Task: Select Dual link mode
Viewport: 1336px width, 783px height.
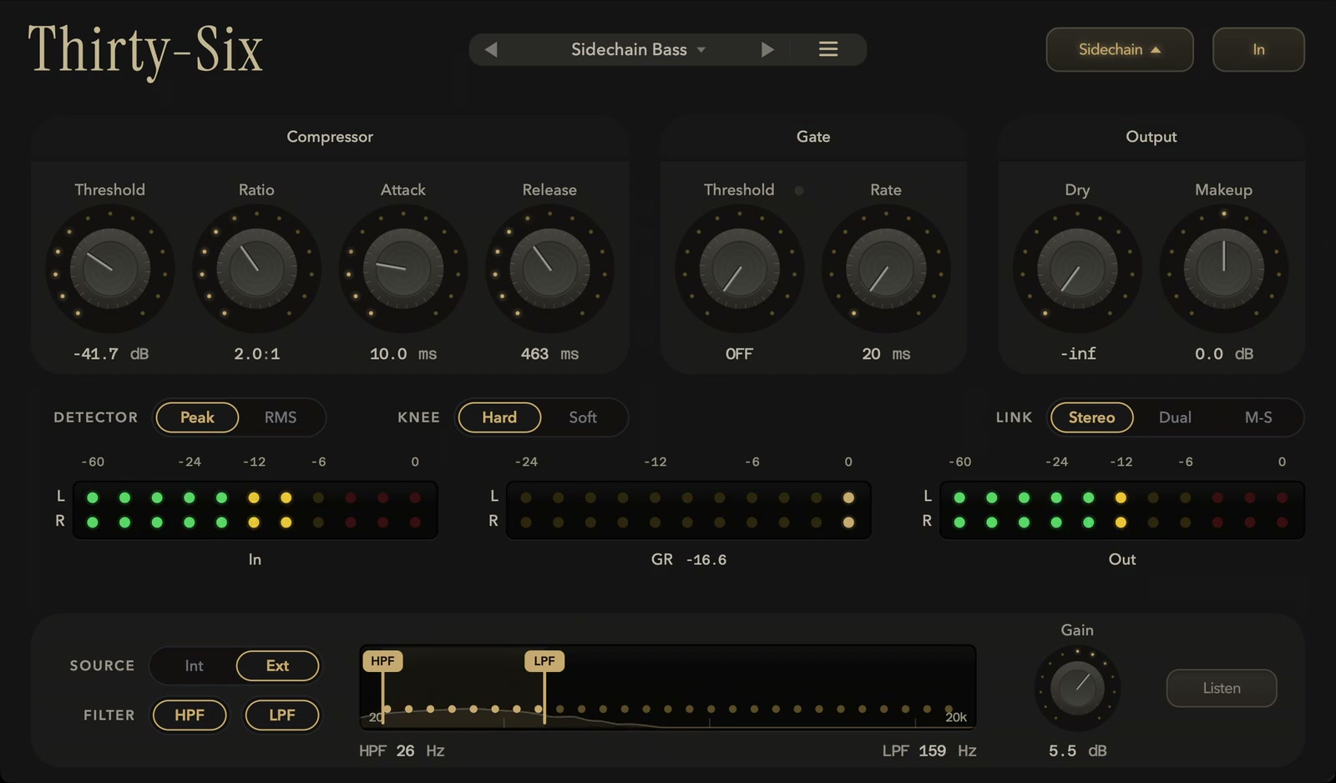Action: point(1175,417)
